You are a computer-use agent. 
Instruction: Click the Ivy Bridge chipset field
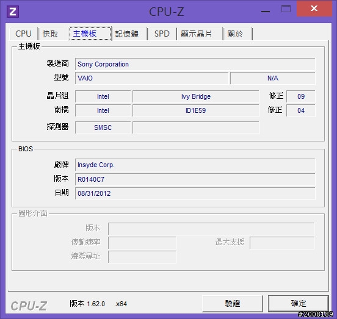[196, 96]
